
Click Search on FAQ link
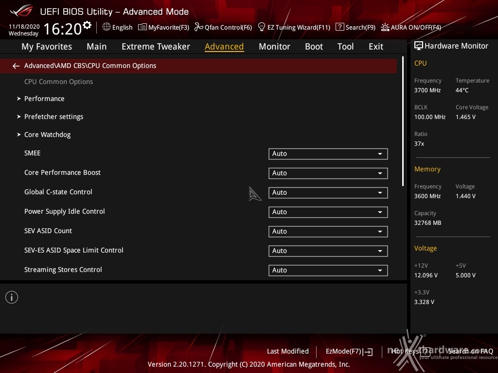470,351
